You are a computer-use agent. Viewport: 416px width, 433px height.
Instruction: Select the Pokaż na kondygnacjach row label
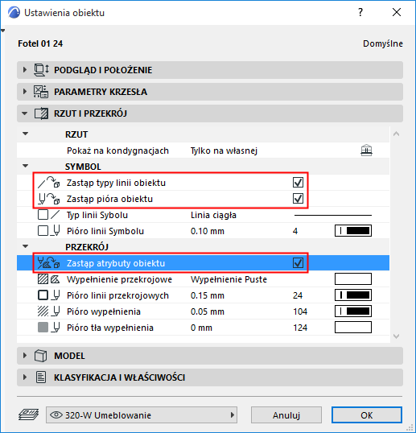click(x=117, y=151)
